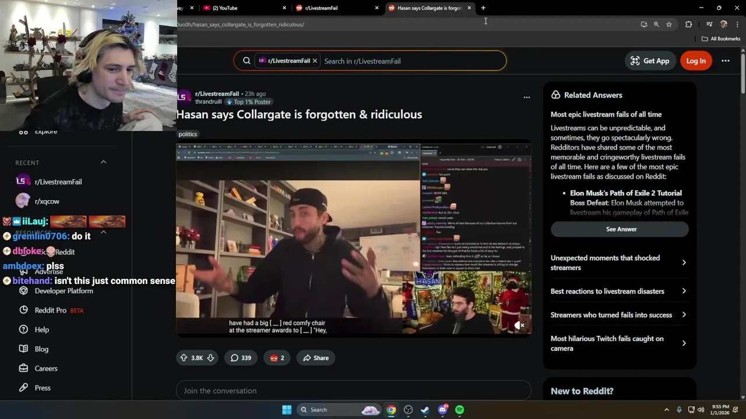This screenshot has width=746, height=419.
Task: Expand Unexpected moments that shocked streamers
Action: pos(618,262)
